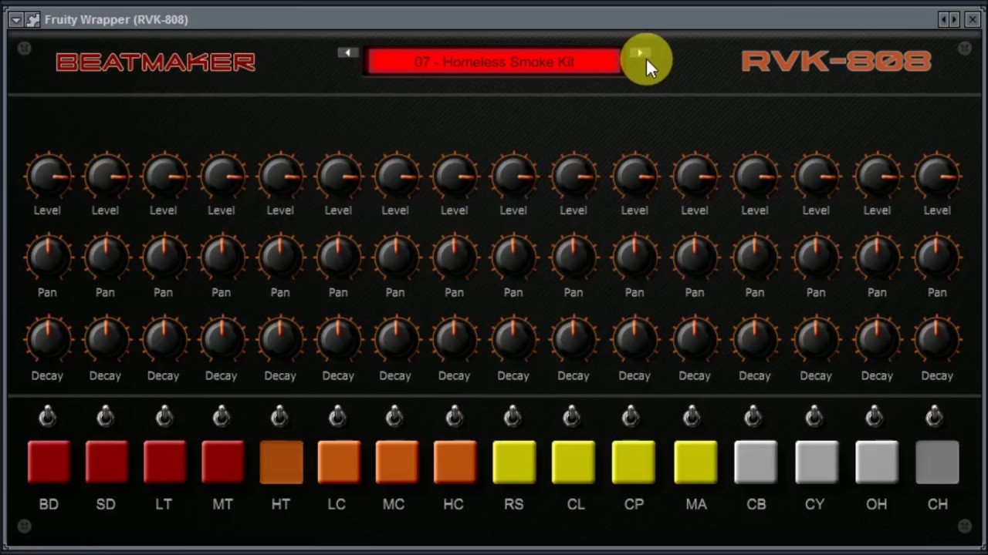Select the Level knob in the SD column
Image resolution: width=988 pixels, height=555 pixels.
107,176
